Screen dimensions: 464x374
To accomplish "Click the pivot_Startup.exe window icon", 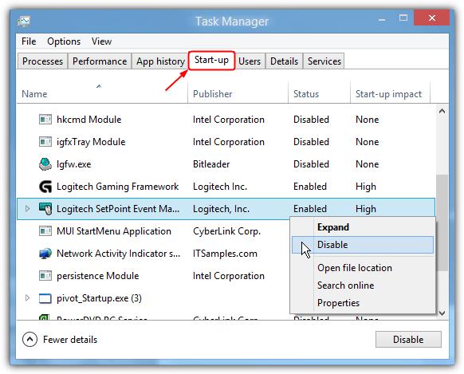I will click(45, 298).
